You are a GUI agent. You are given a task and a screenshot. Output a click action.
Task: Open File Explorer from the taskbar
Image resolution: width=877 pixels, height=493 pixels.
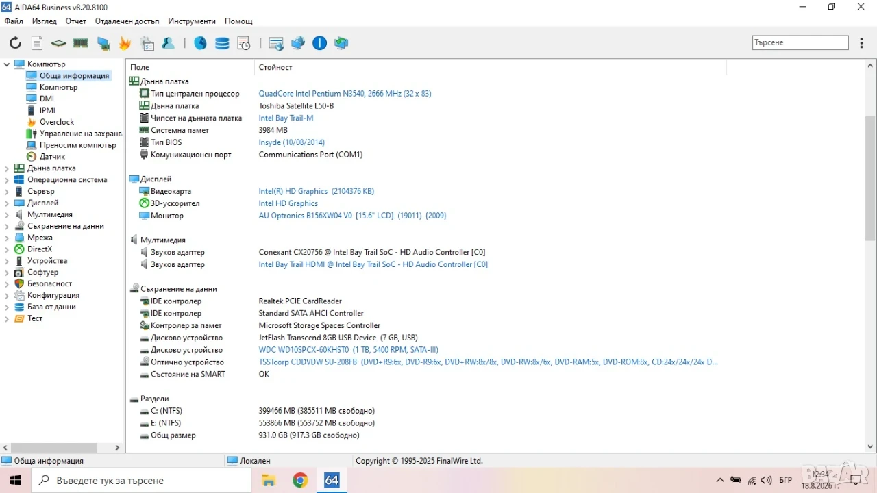[269, 481]
